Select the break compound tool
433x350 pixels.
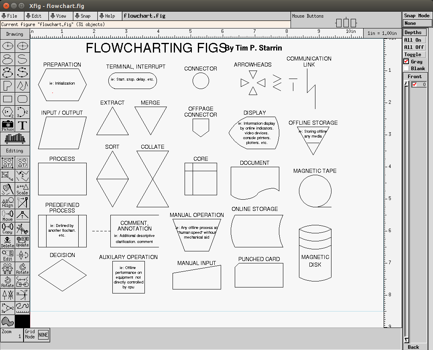pos(22,163)
